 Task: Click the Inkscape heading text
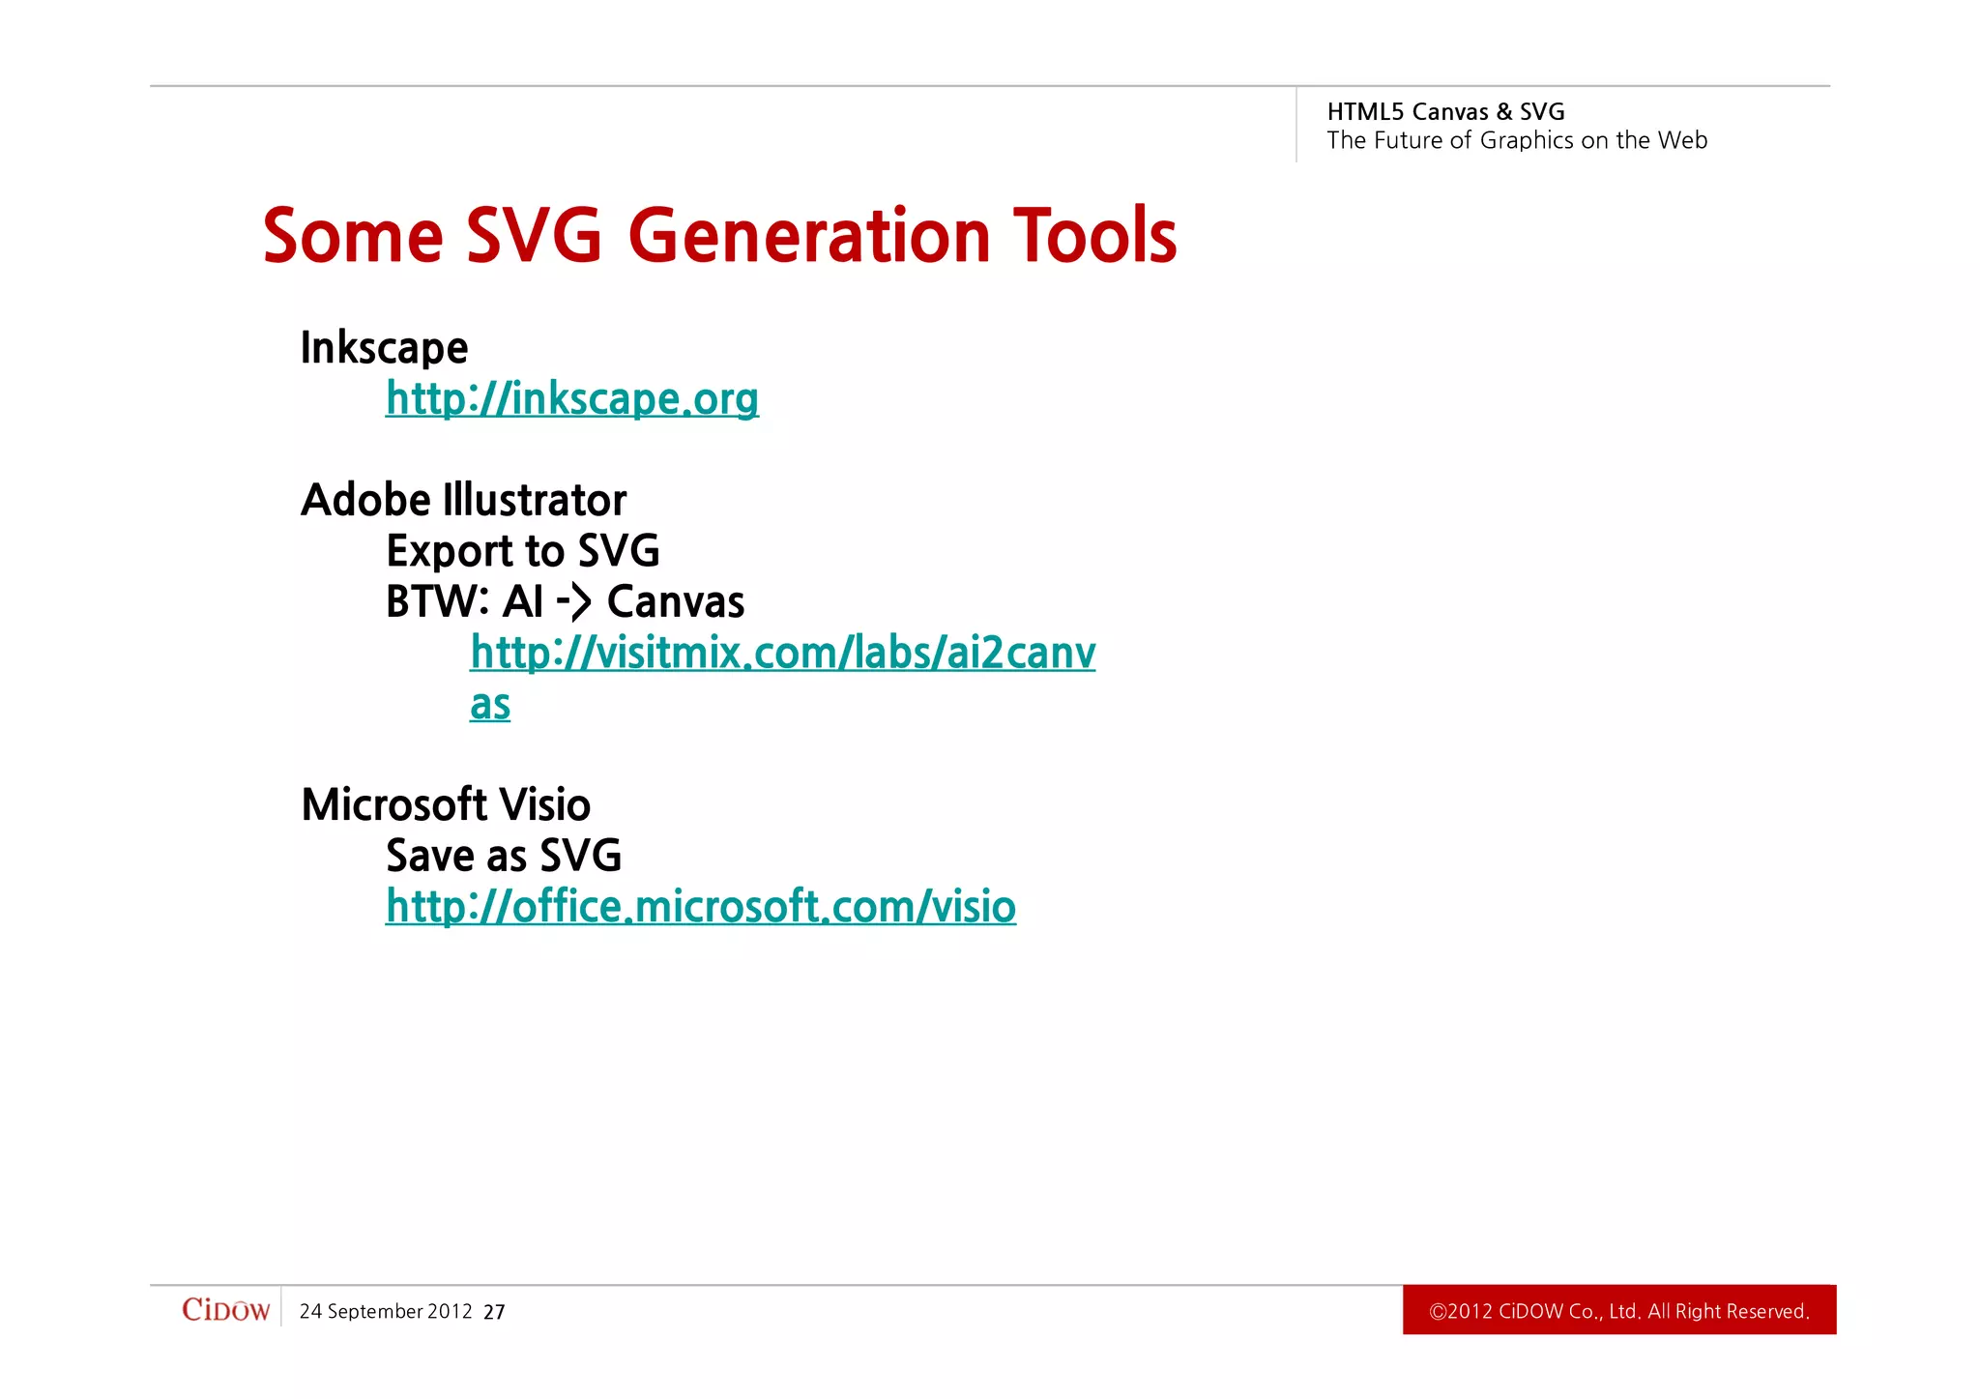pyautogui.click(x=384, y=348)
